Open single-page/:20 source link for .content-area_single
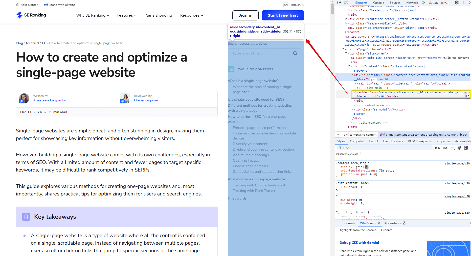The image size is (472, 256). 457,163
